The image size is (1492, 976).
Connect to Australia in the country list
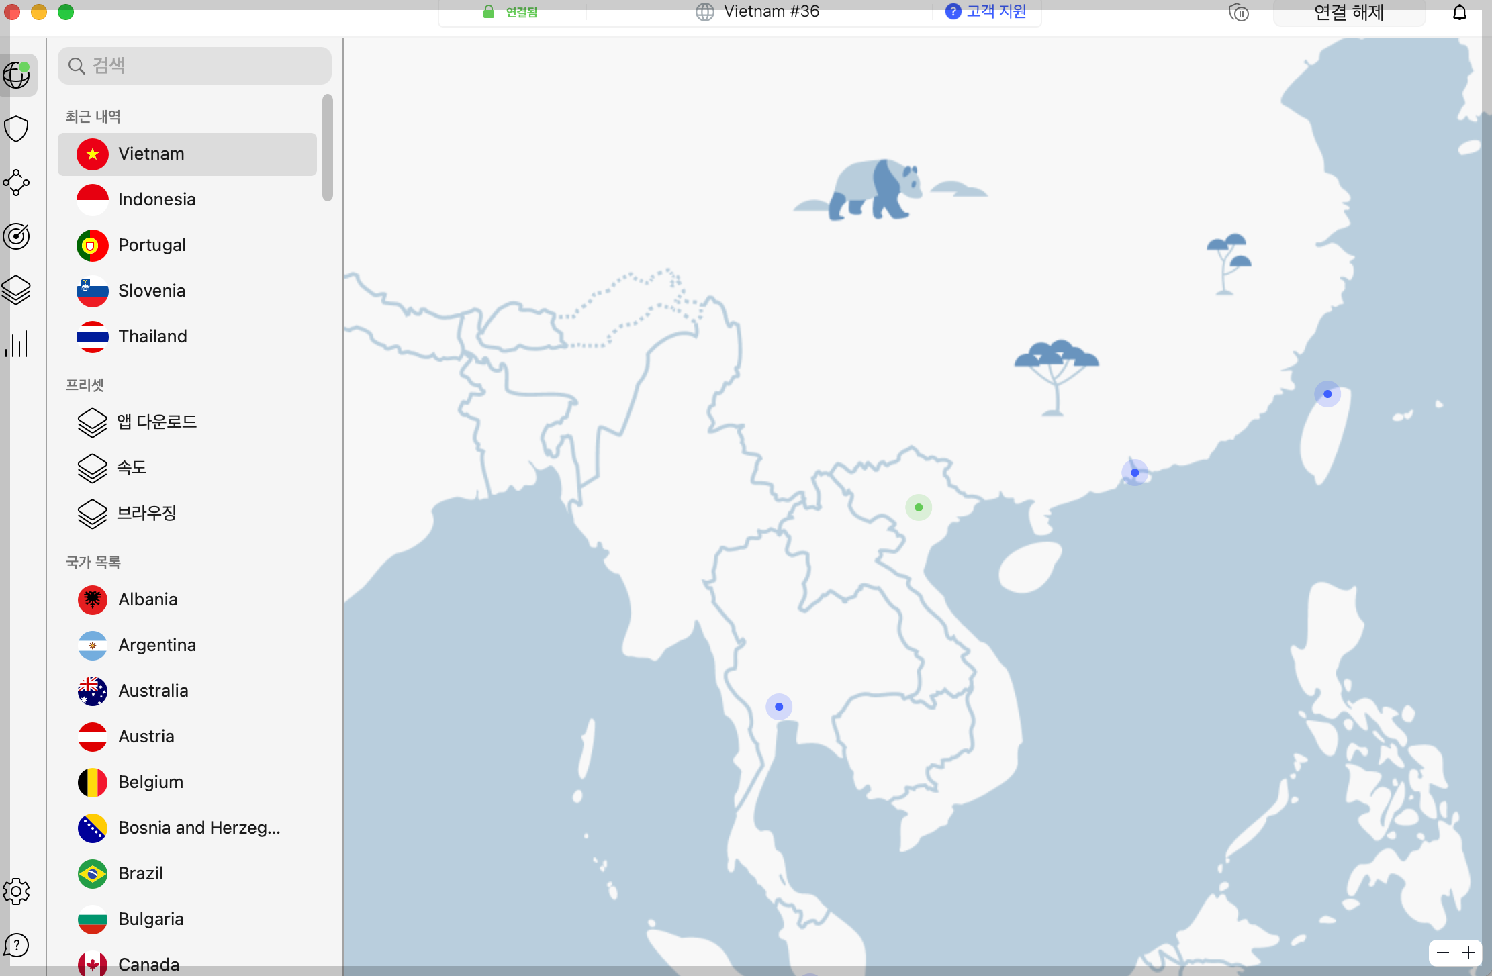click(x=153, y=691)
